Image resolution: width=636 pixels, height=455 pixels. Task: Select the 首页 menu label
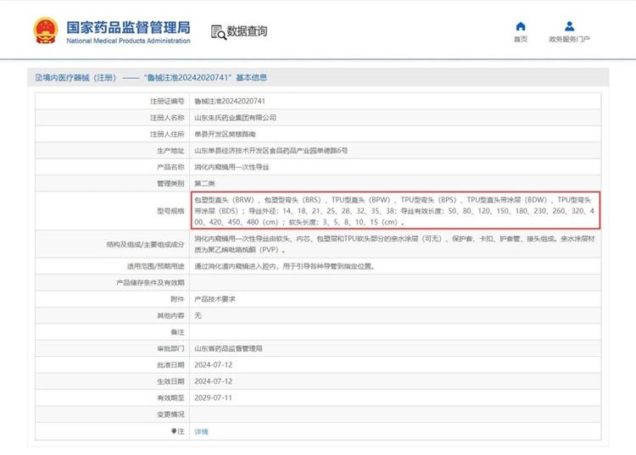(521, 39)
